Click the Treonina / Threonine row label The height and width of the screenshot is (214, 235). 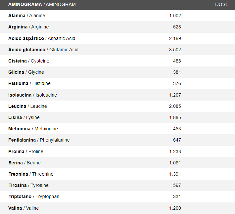pyautogui.click(x=31, y=174)
